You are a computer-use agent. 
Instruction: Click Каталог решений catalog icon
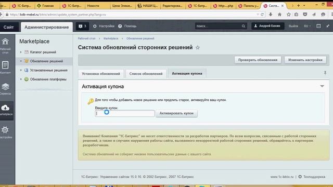(x=27, y=52)
